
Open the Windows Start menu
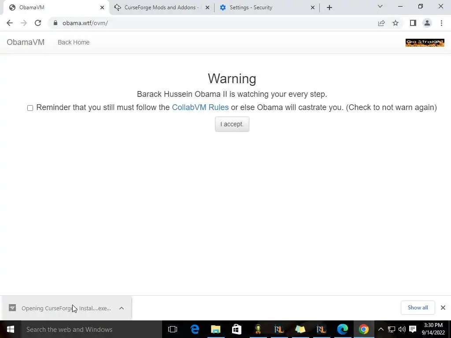click(x=11, y=329)
